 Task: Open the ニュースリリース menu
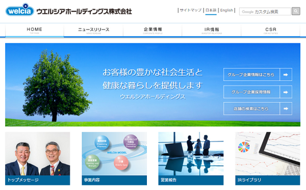click(94, 30)
